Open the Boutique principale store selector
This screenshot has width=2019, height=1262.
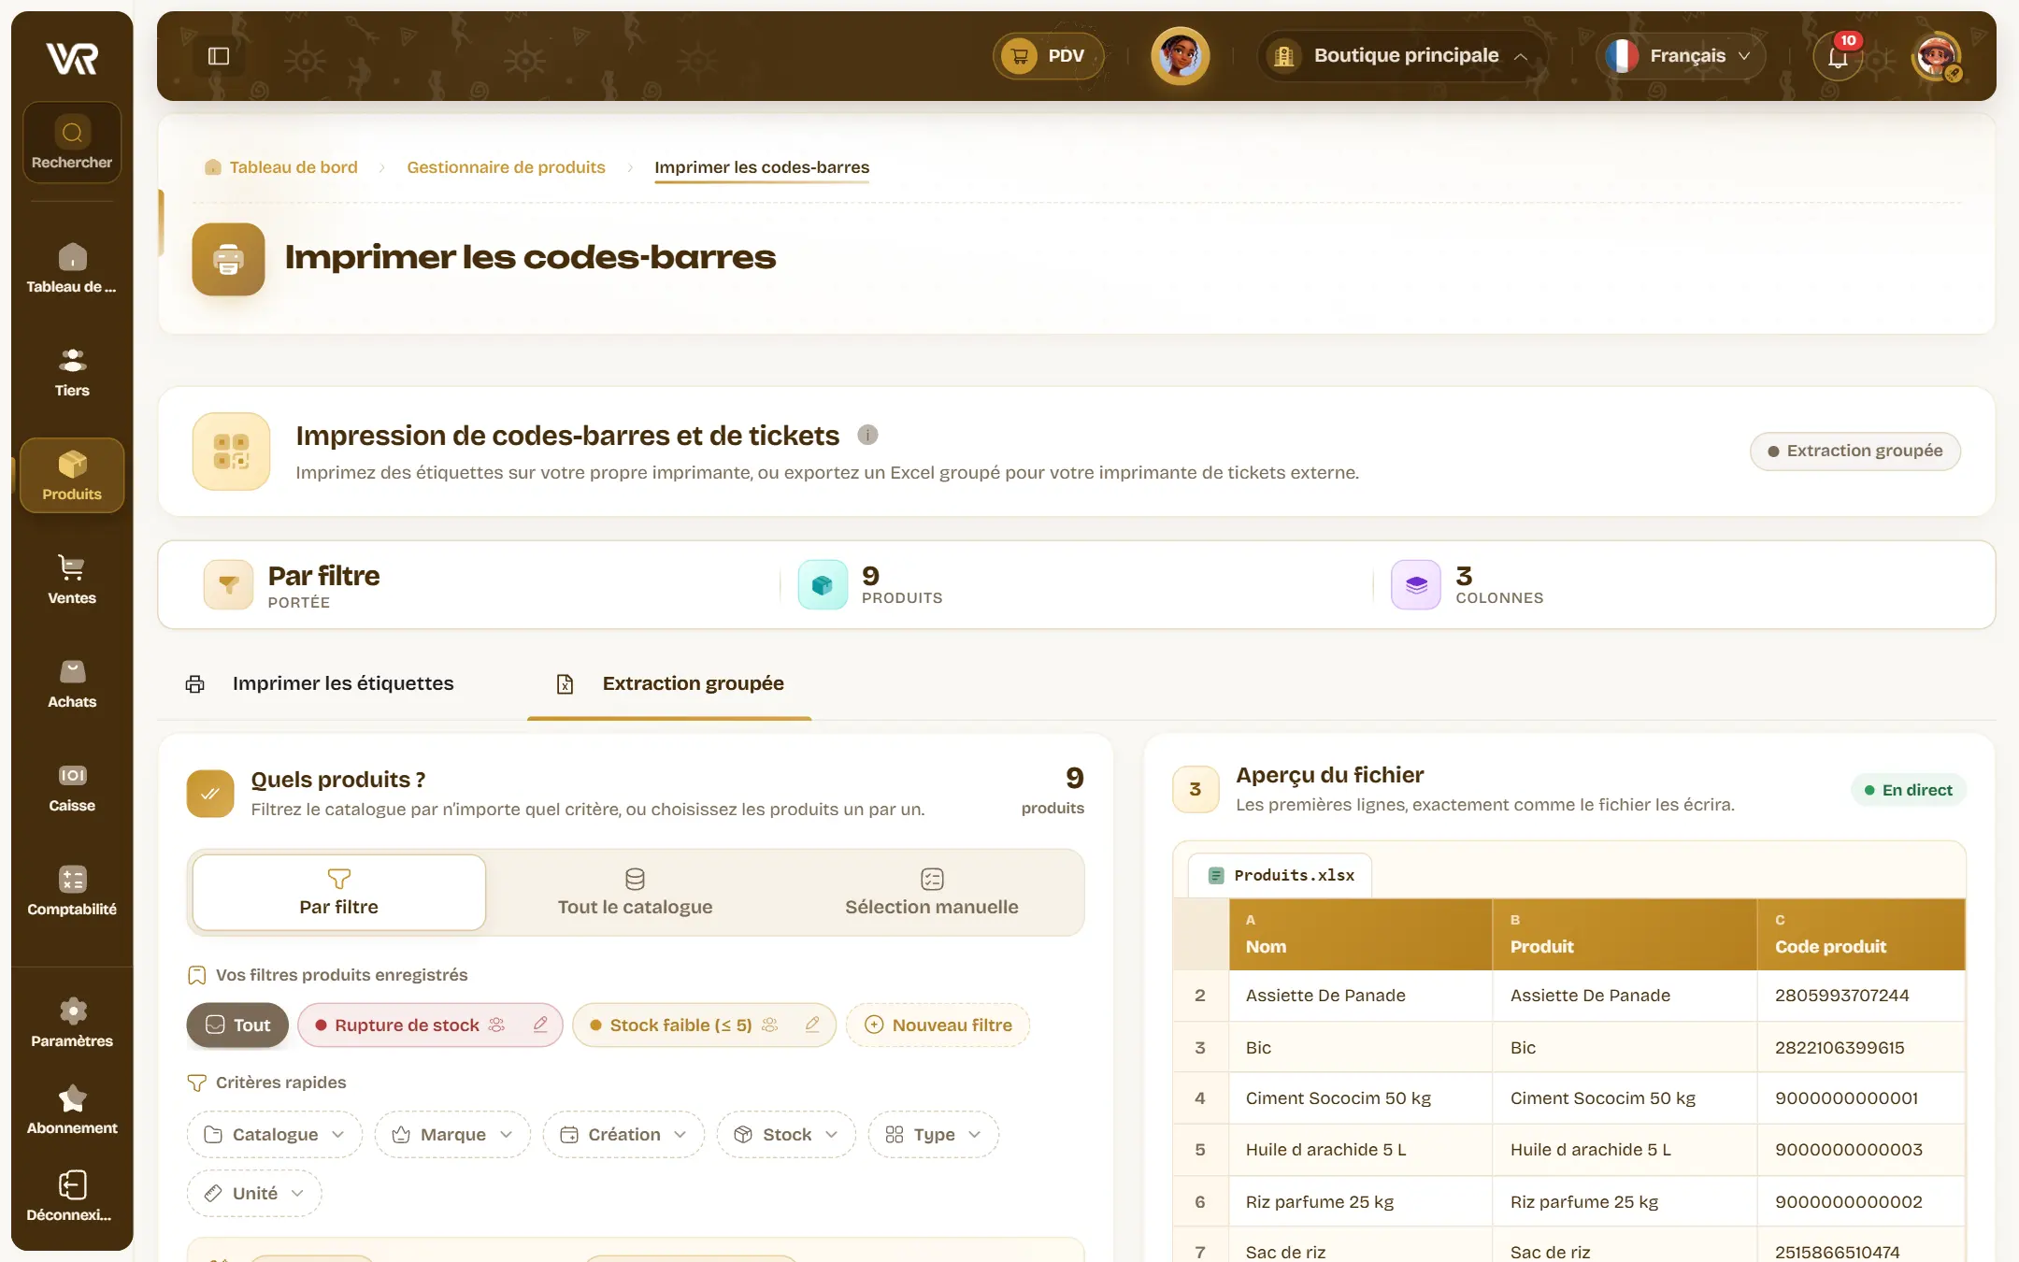click(x=1402, y=56)
